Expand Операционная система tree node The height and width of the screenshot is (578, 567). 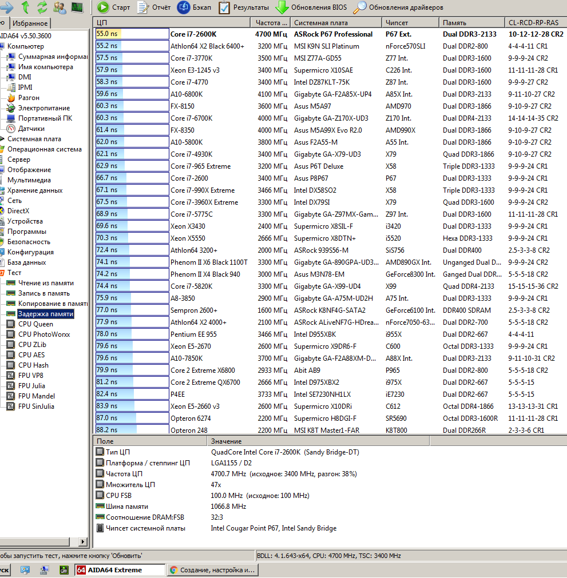[x=41, y=149]
